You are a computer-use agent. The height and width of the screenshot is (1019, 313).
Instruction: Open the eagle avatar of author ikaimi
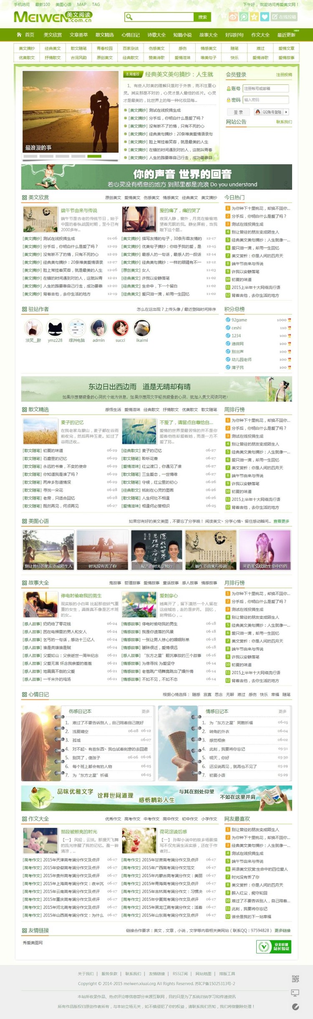(142, 328)
